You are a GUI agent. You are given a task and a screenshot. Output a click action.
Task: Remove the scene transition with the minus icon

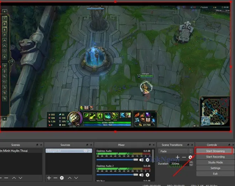coord(184,157)
